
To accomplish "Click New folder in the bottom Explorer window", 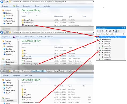I will point(29,76).
